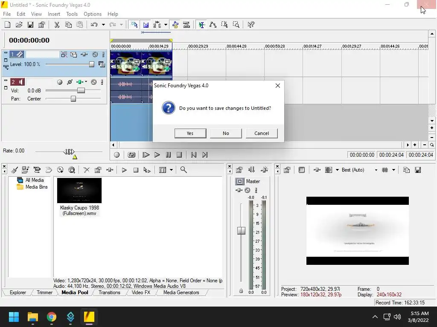This screenshot has width=437, height=327.
Task: Click the Pan slider handle
Action: [73, 99]
